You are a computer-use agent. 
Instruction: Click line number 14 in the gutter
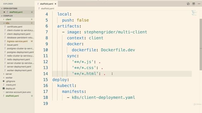45,74
